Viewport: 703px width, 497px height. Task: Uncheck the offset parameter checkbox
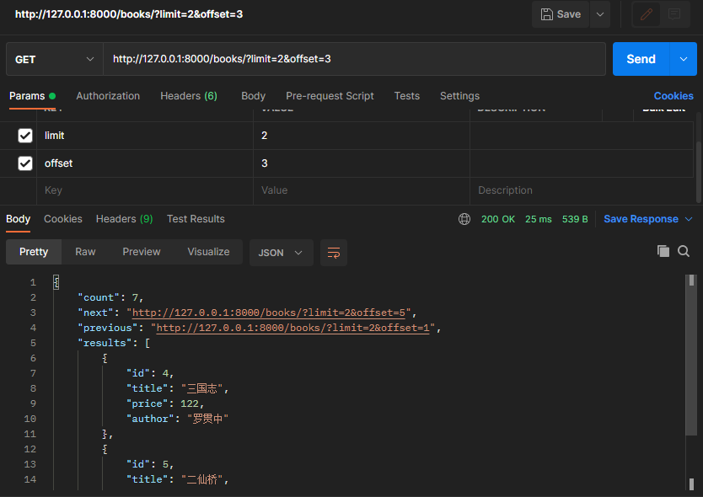(x=25, y=163)
